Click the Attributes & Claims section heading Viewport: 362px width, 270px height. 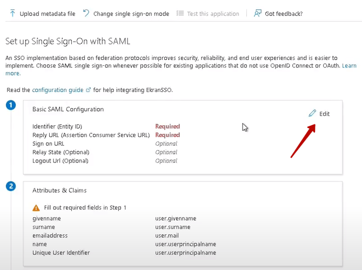tap(59, 191)
